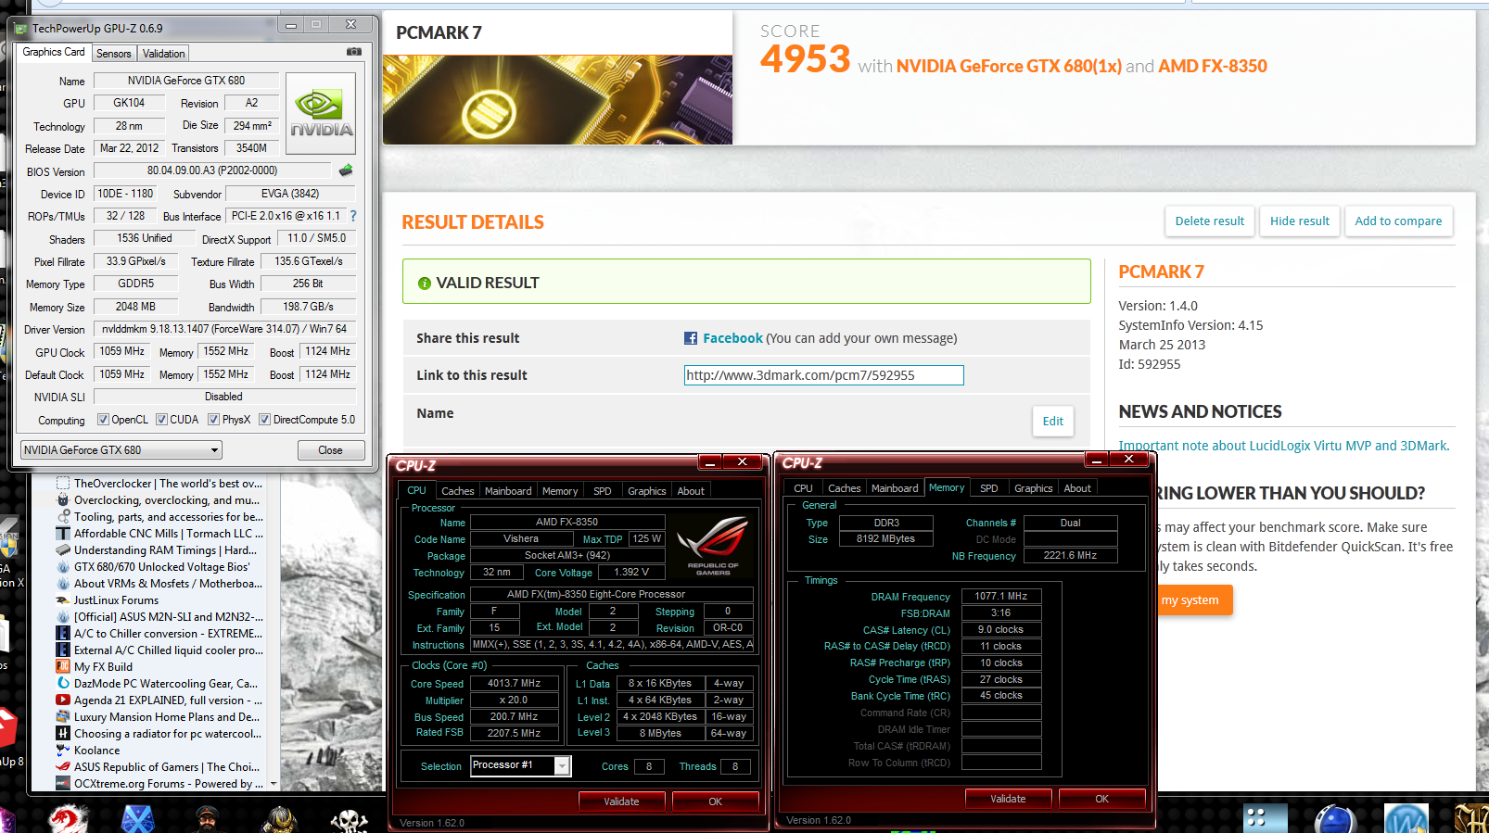
Task: Click the 4953 score value
Action: [805, 59]
